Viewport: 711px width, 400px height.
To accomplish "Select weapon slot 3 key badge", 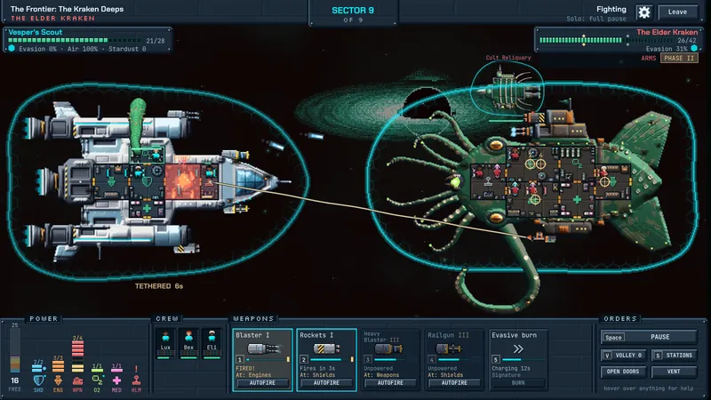I will click(368, 359).
